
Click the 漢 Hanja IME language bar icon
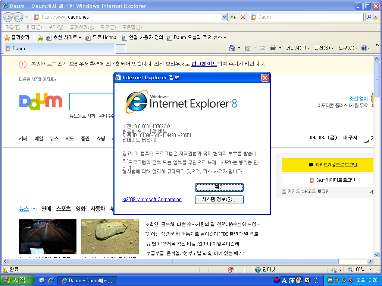tap(292, 280)
